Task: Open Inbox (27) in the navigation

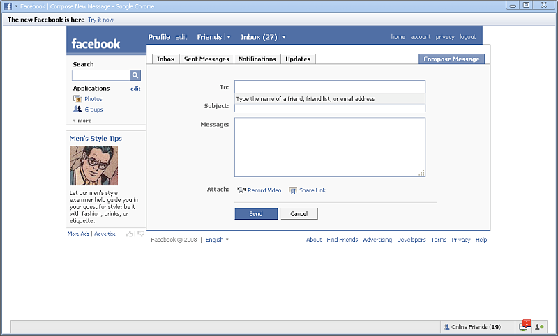Action: click(259, 37)
